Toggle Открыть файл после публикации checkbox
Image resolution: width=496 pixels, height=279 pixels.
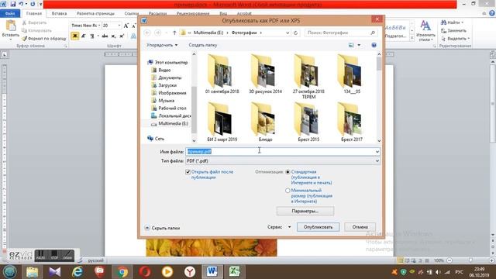coord(188,172)
